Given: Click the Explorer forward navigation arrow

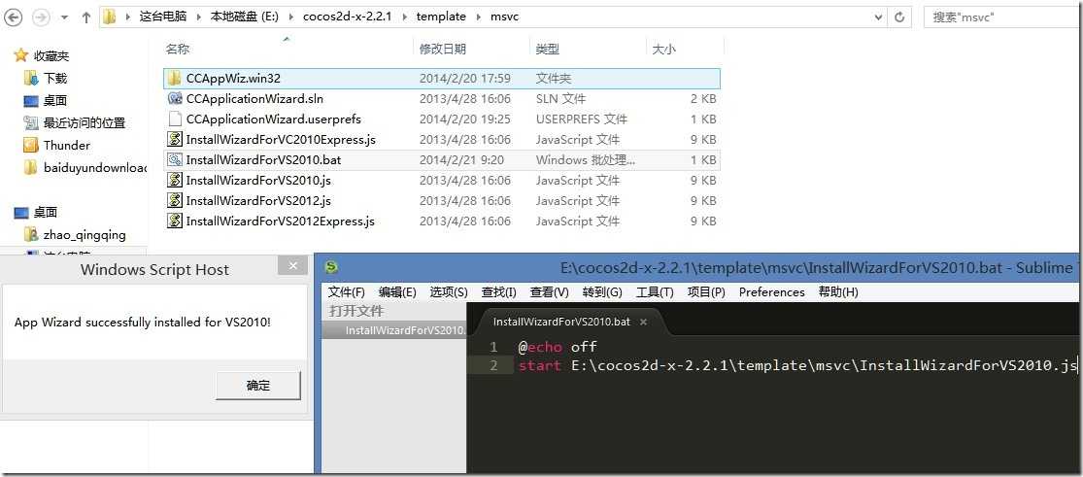Looking at the screenshot, I should [41, 17].
